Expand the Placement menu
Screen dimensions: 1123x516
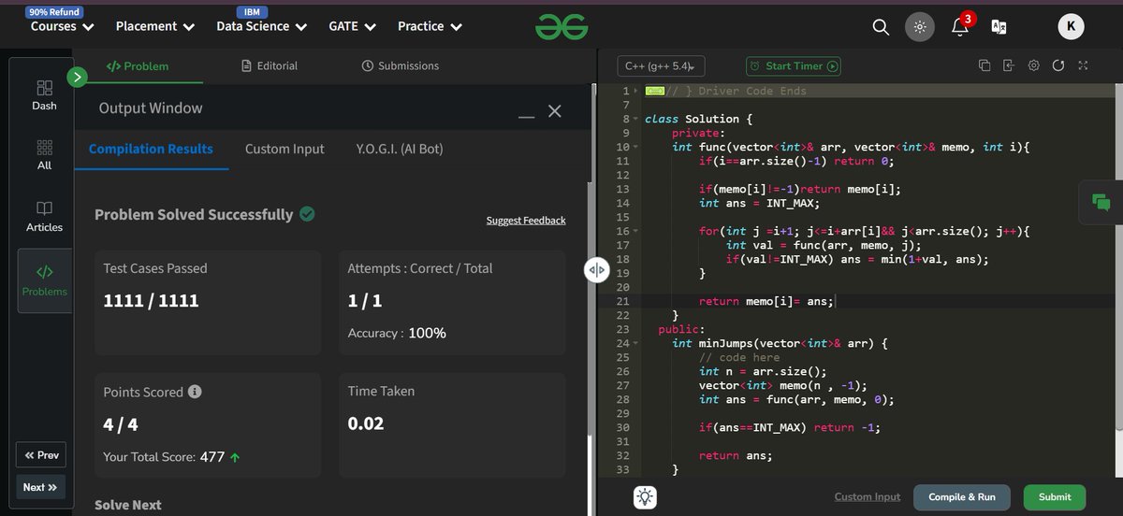154,26
